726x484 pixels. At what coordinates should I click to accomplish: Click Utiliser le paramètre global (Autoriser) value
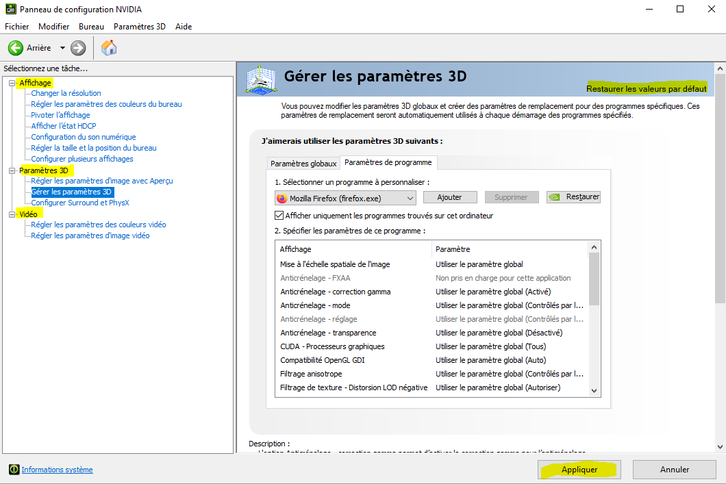[498, 387]
